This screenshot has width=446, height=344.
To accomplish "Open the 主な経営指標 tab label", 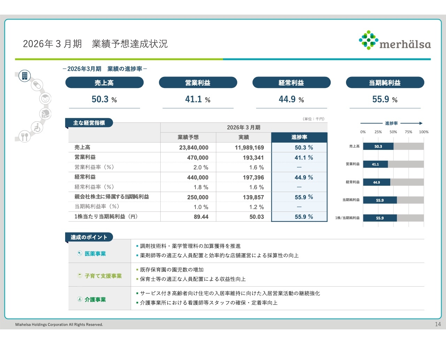I will click(x=89, y=123).
